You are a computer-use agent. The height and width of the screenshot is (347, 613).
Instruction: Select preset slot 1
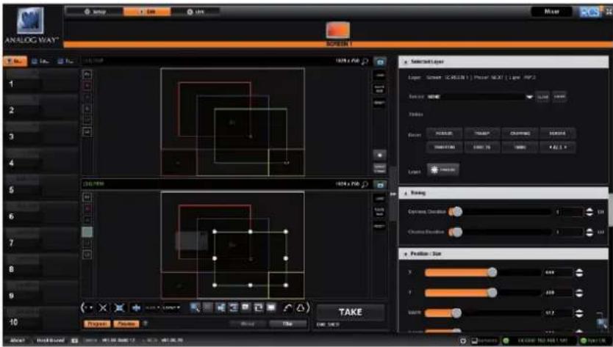coord(41,83)
